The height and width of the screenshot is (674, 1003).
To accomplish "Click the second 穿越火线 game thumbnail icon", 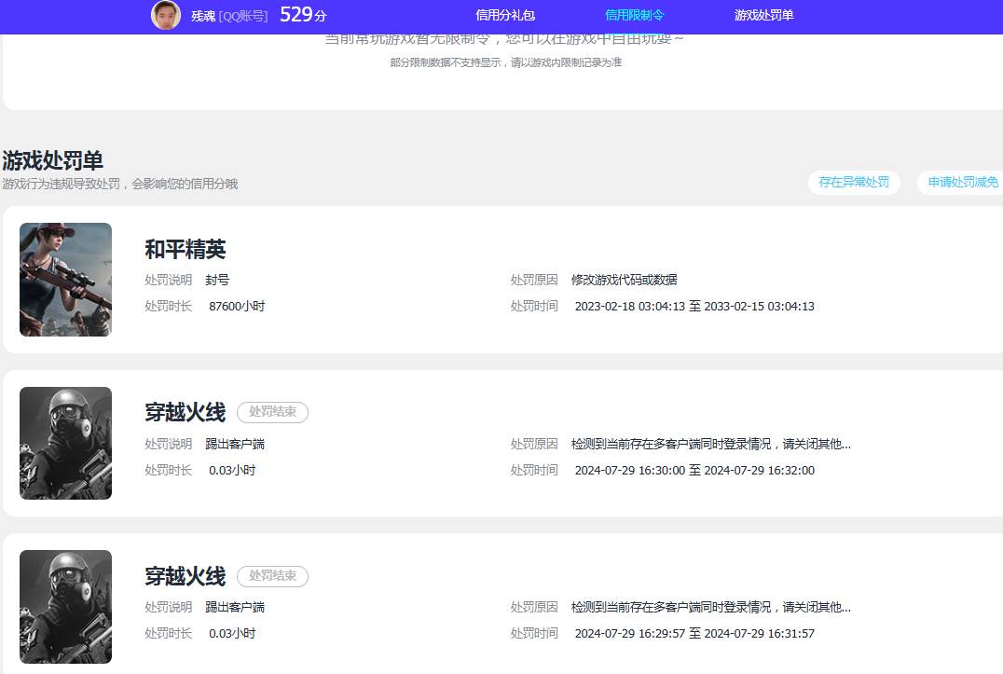I will [x=65, y=605].
